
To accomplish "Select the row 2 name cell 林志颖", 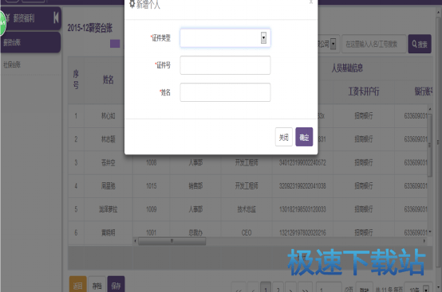I will pyautogui.click(x=109, y=139).
